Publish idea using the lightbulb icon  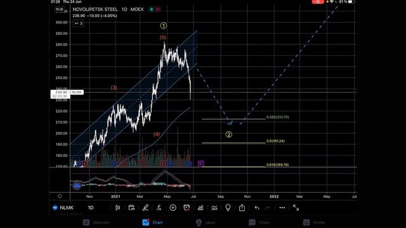point(228,208)
